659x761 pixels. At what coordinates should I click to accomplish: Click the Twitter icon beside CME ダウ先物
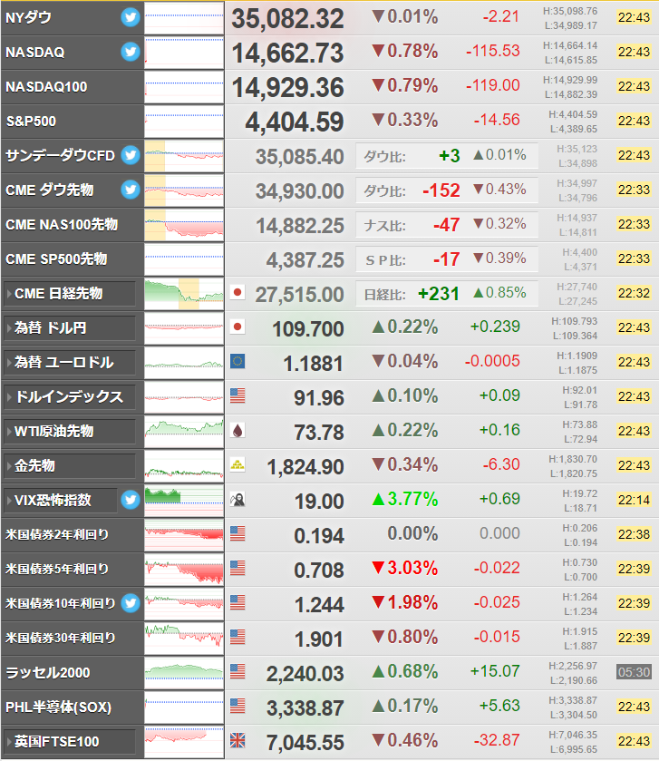tap(131, 190)
